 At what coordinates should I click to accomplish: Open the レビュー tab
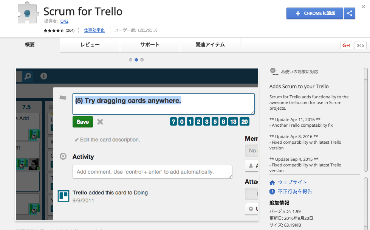(90, 45)
